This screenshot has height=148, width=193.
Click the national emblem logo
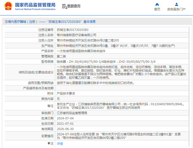pos(8,6)
